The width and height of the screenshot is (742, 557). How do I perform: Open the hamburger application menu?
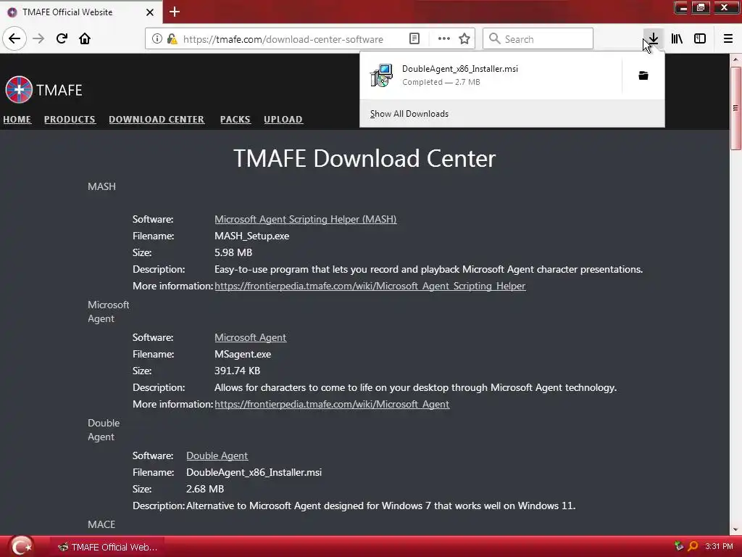point(728,39)
